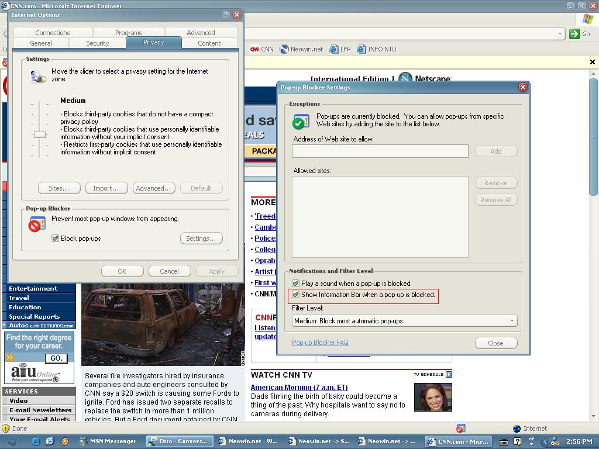Open American Morning (7 a.m. ET) link
The image size is (599, 449).
(x=299, y=387)
